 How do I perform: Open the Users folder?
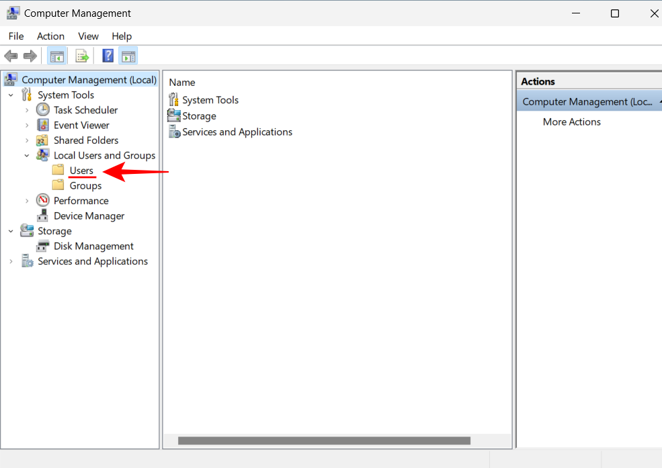tap(83, 170)
